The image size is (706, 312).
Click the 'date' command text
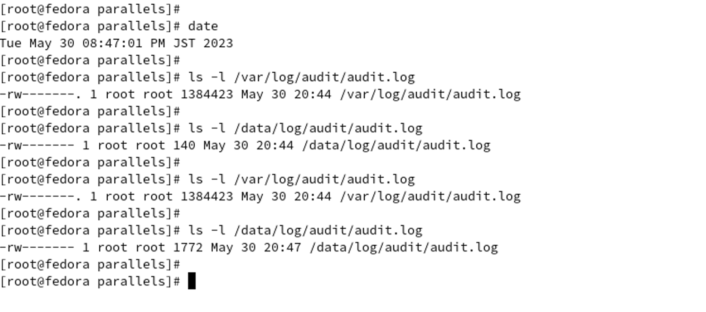(x=203, y=26)
